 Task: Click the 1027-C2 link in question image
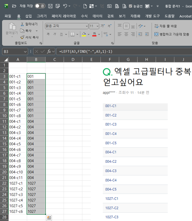point(112,208)
